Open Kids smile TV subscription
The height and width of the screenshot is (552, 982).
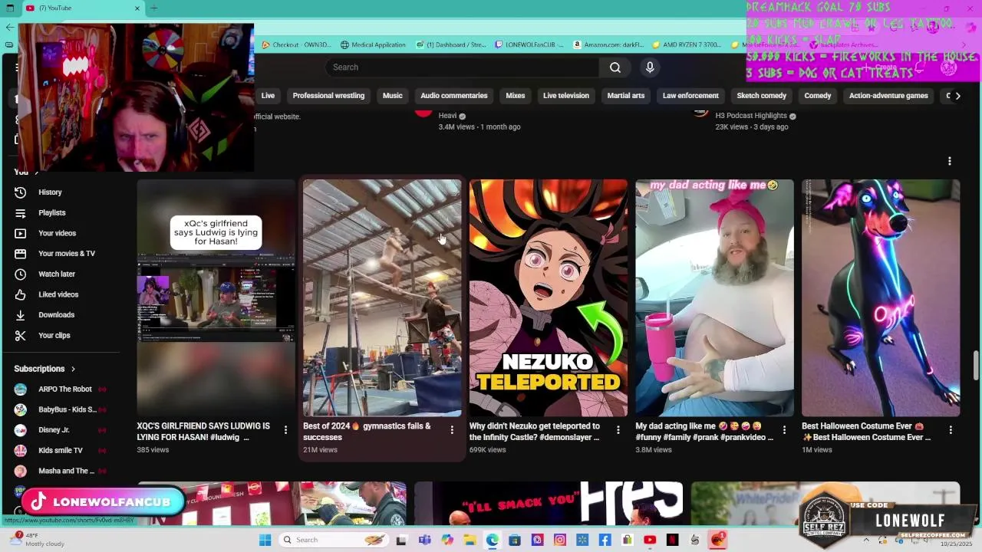tap(61, 451)
